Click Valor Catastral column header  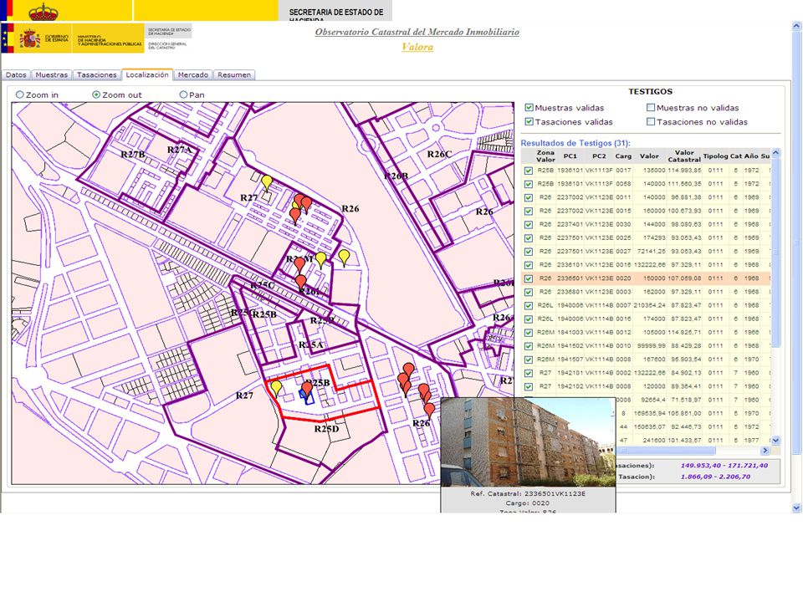[x=684, y=156]
